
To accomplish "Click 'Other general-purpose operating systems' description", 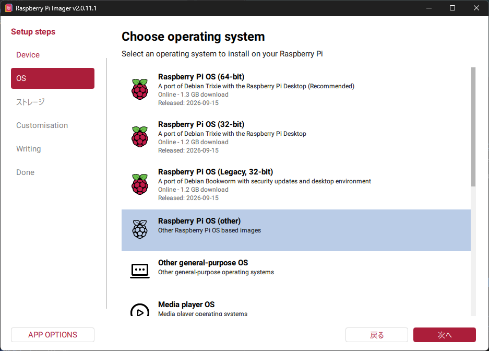I will pos(216,272).
